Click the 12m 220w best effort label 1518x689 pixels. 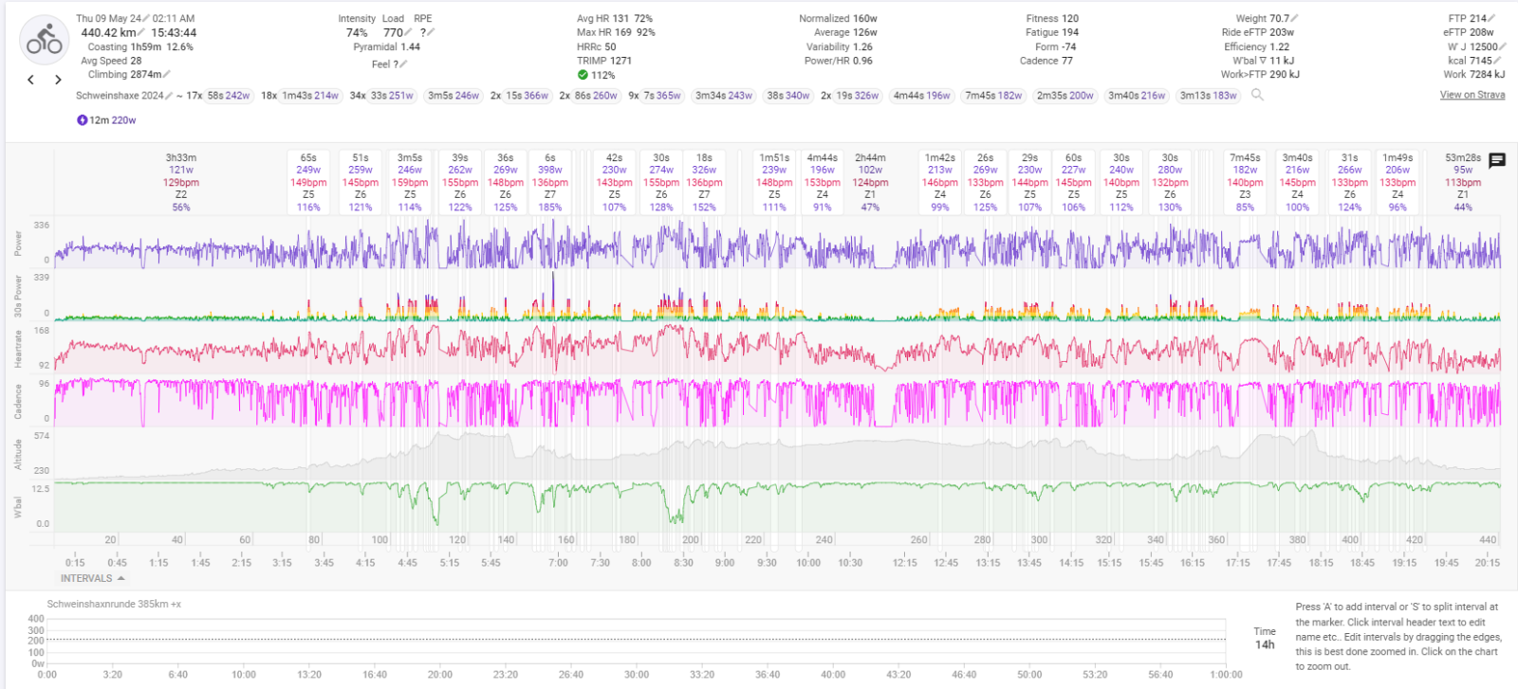113,120
